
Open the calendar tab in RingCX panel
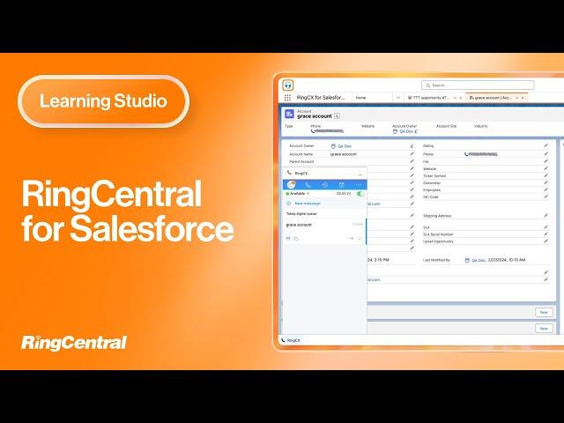(342, 185)
